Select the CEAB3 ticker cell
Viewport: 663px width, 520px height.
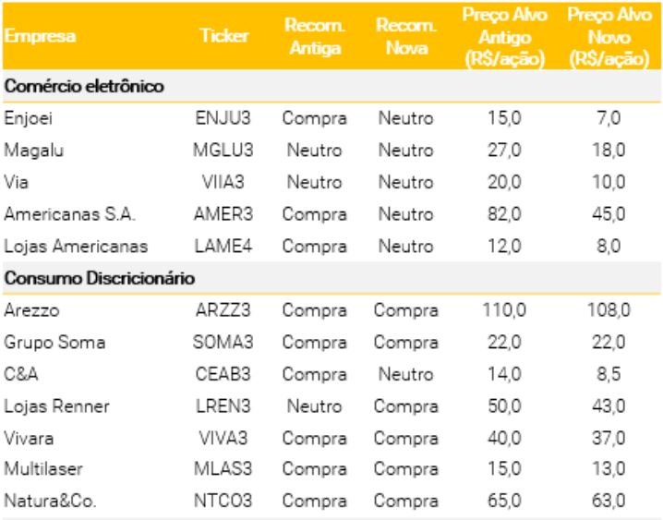[223, 374]
